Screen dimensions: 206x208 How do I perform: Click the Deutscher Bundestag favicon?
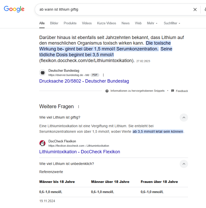[x=43, y=73]
